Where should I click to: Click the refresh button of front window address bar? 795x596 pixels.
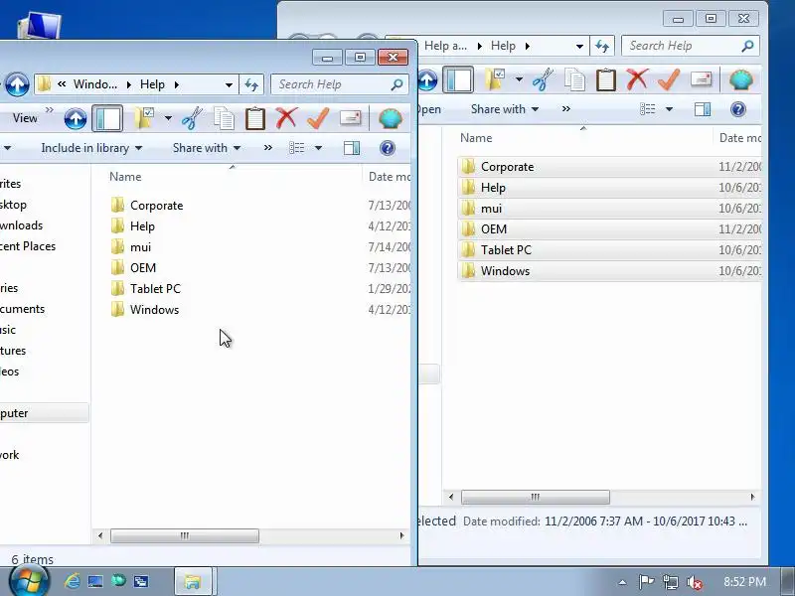click(251, 84)
